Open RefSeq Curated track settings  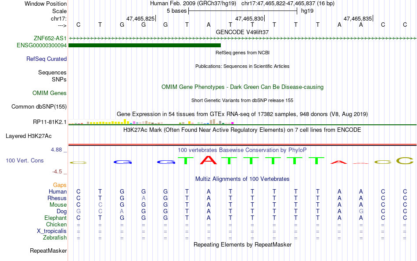47,59
